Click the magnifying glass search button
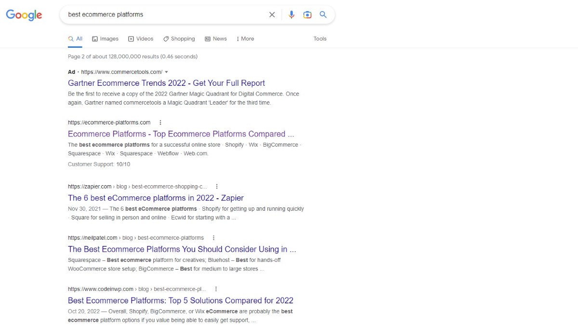 [323, 14]
